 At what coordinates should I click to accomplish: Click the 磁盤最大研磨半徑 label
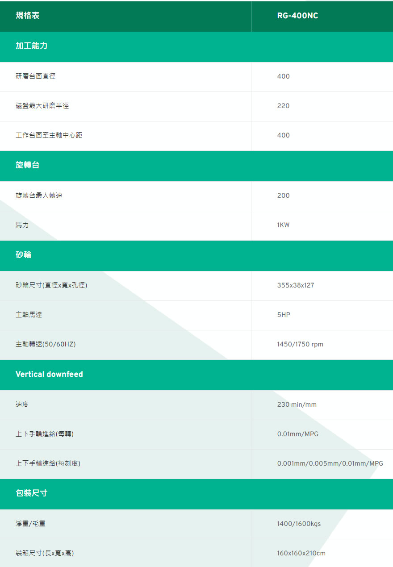[42, 106]
